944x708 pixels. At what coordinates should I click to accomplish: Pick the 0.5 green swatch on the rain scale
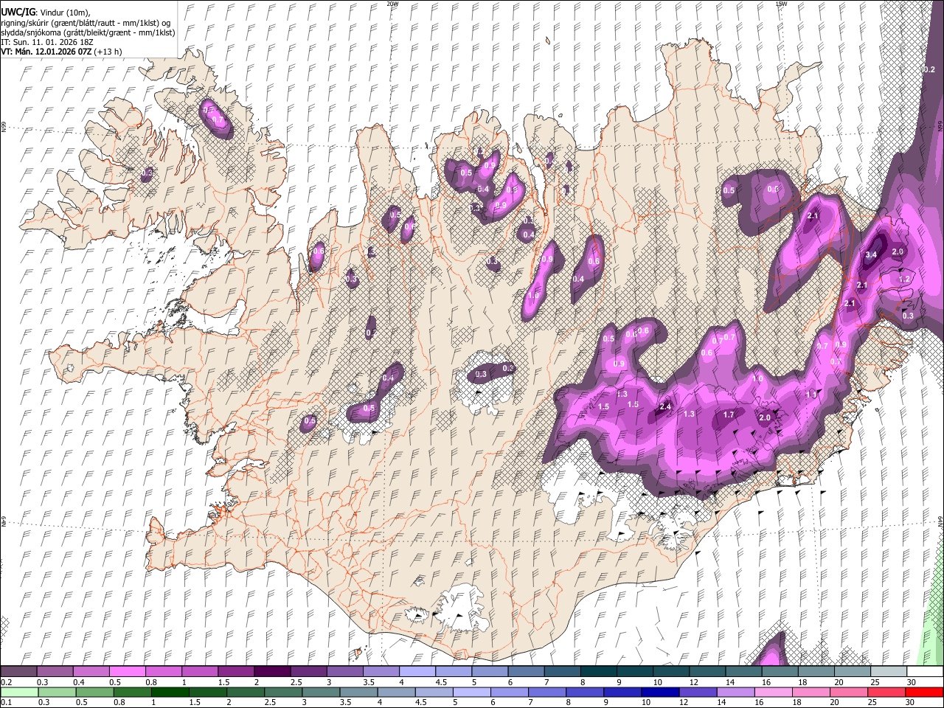pos(94,692)
